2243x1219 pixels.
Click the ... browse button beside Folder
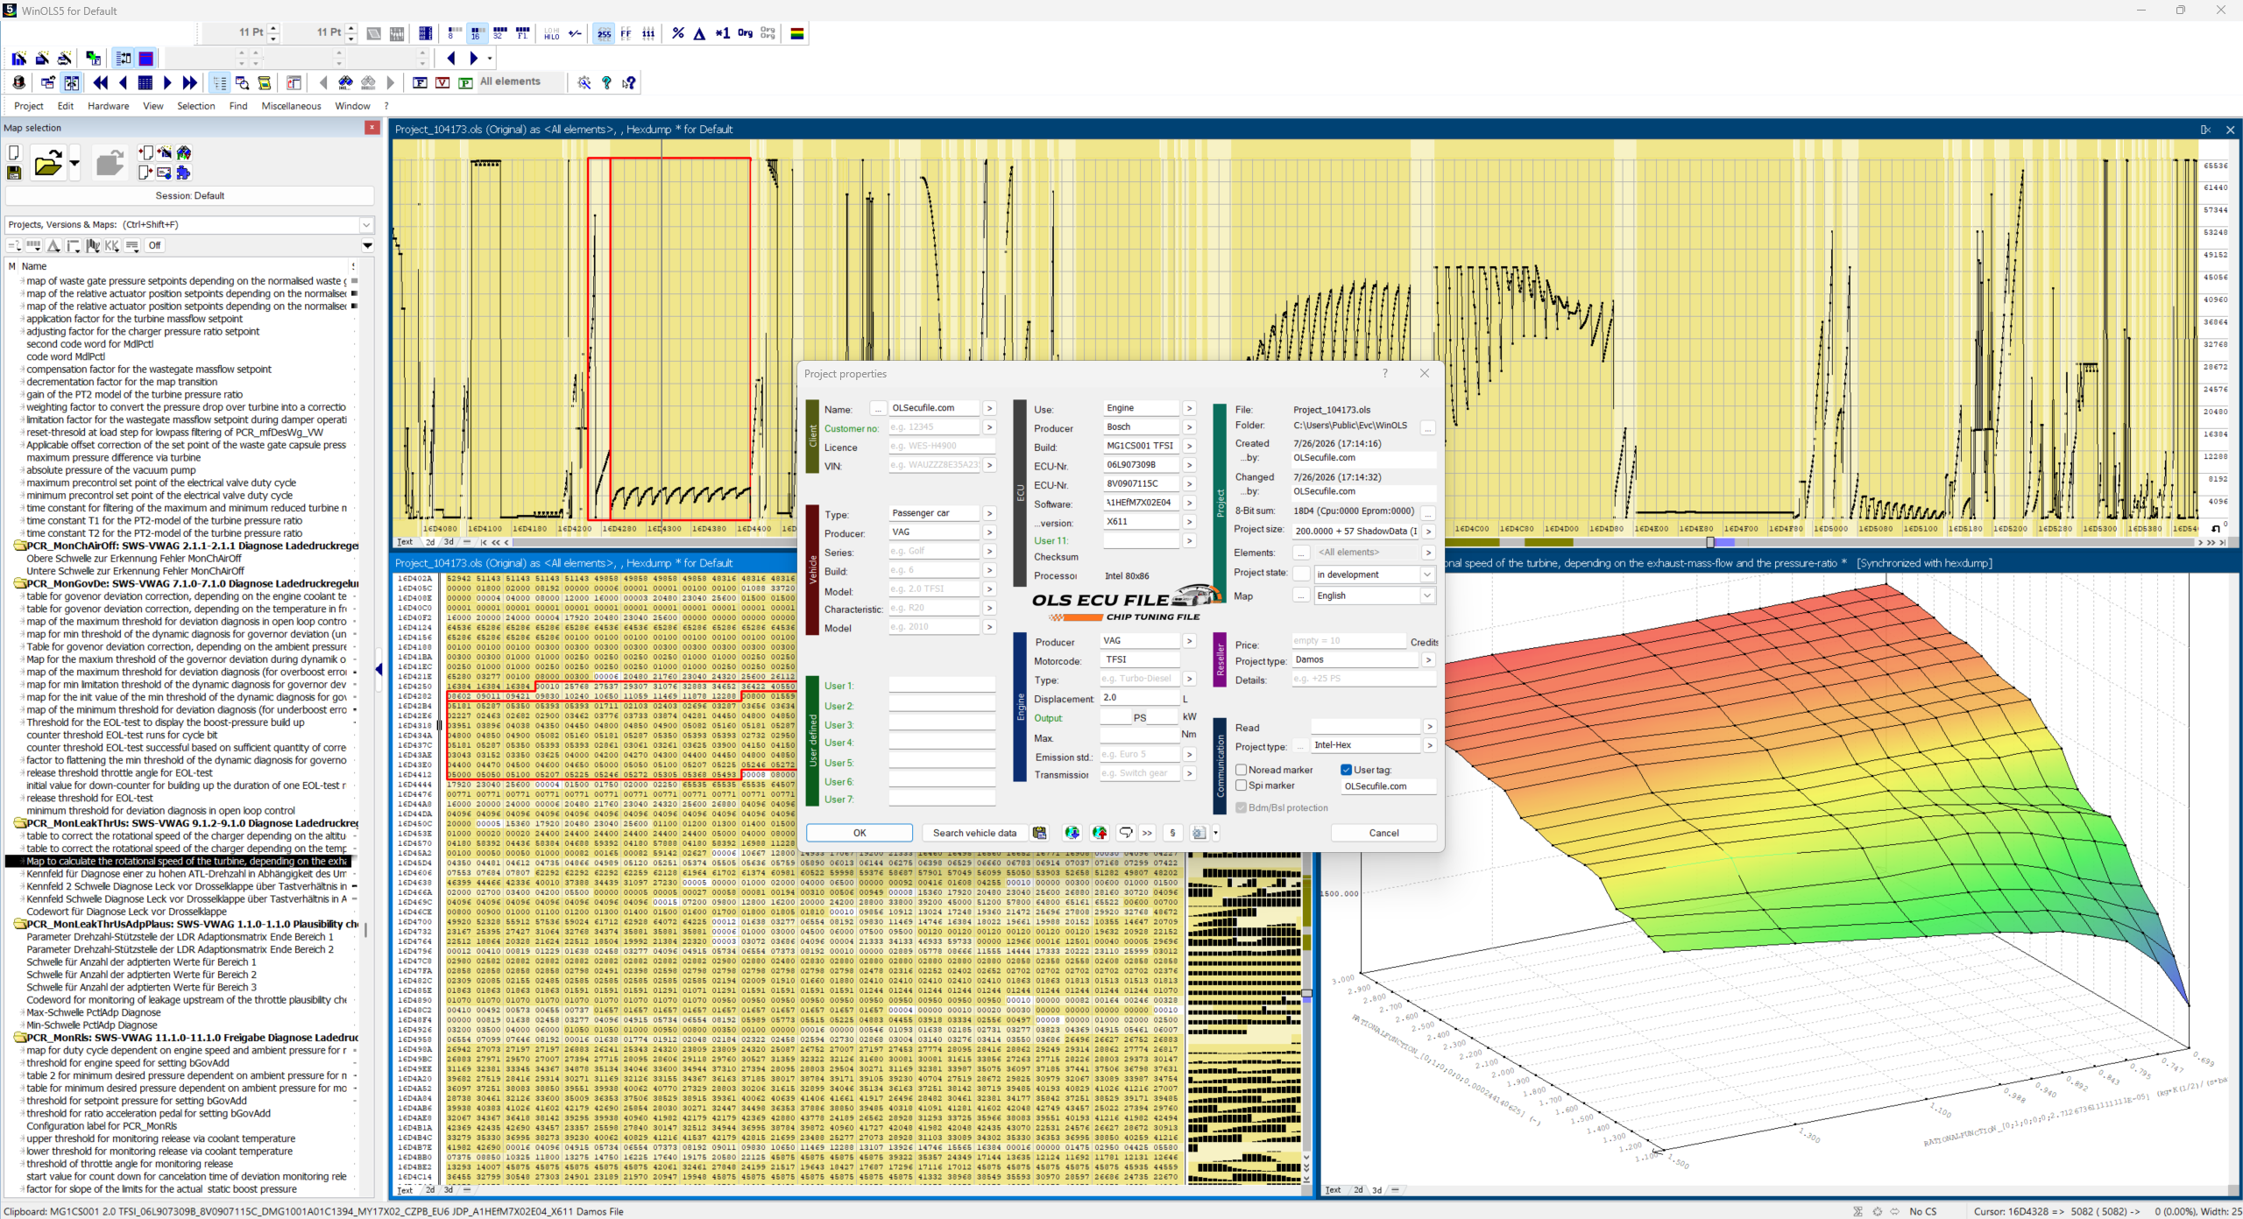(1428, 426)
